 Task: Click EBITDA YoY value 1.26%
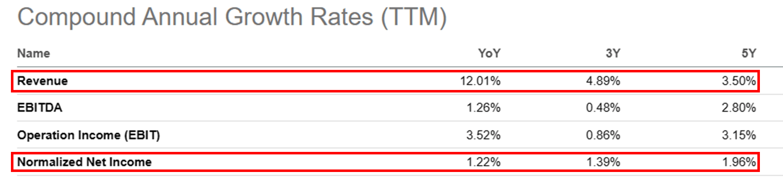point(483,108)
